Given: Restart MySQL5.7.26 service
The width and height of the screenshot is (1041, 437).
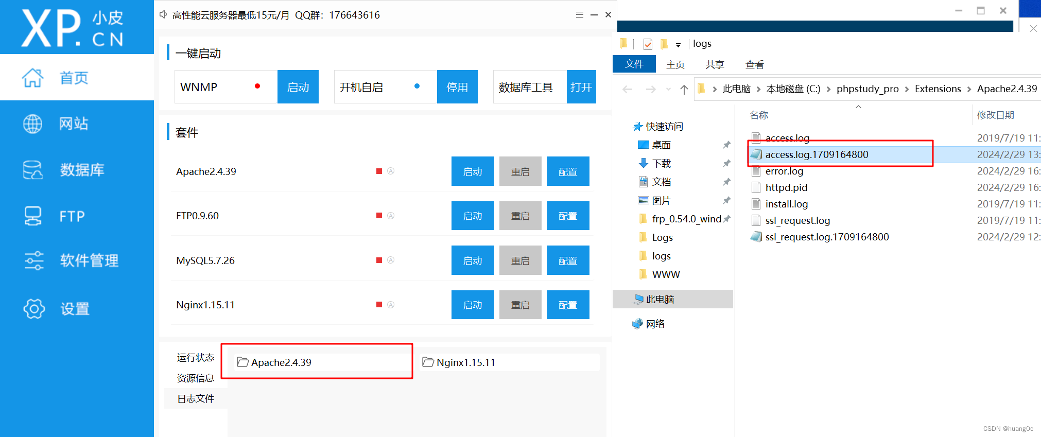Looking at the screenshot, I should coord(520,260).
